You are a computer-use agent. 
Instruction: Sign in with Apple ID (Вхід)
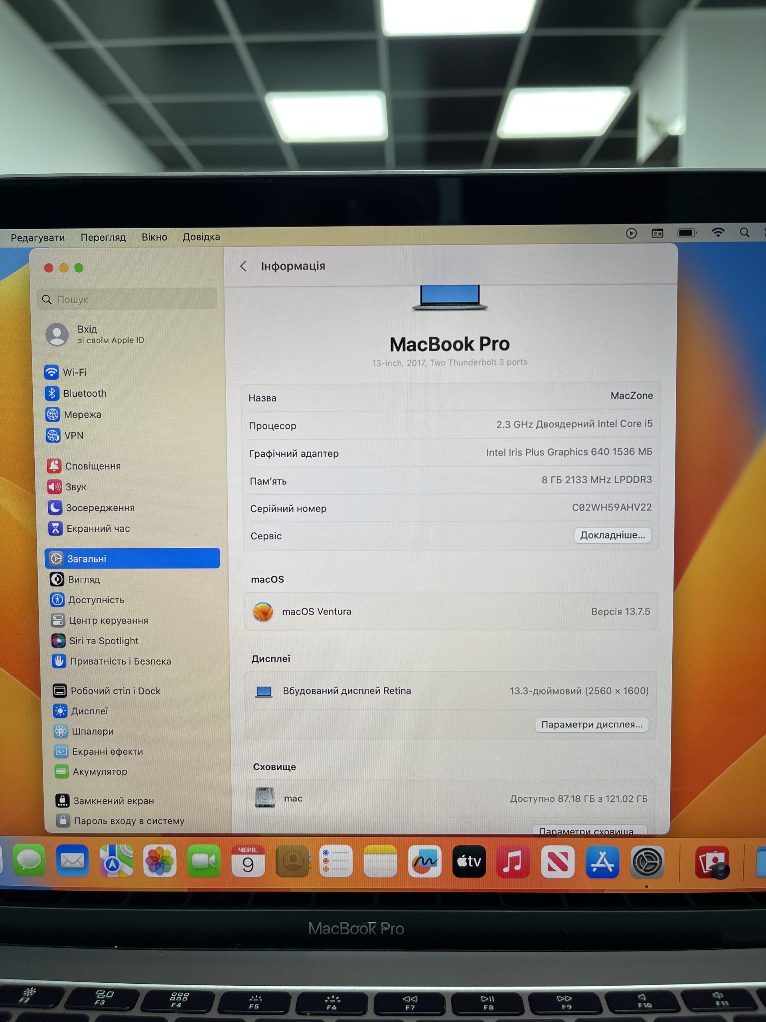pyautogui.click(x=95, y=334)
